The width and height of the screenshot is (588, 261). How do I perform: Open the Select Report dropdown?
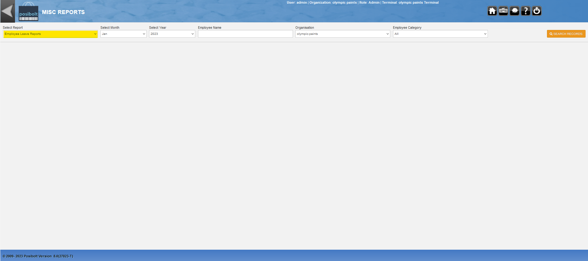[50, 34]
